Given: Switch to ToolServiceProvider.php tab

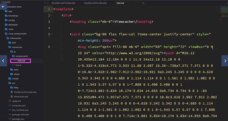Looking at the screenshot, I should pyautogui.click(x=95, y=3).
